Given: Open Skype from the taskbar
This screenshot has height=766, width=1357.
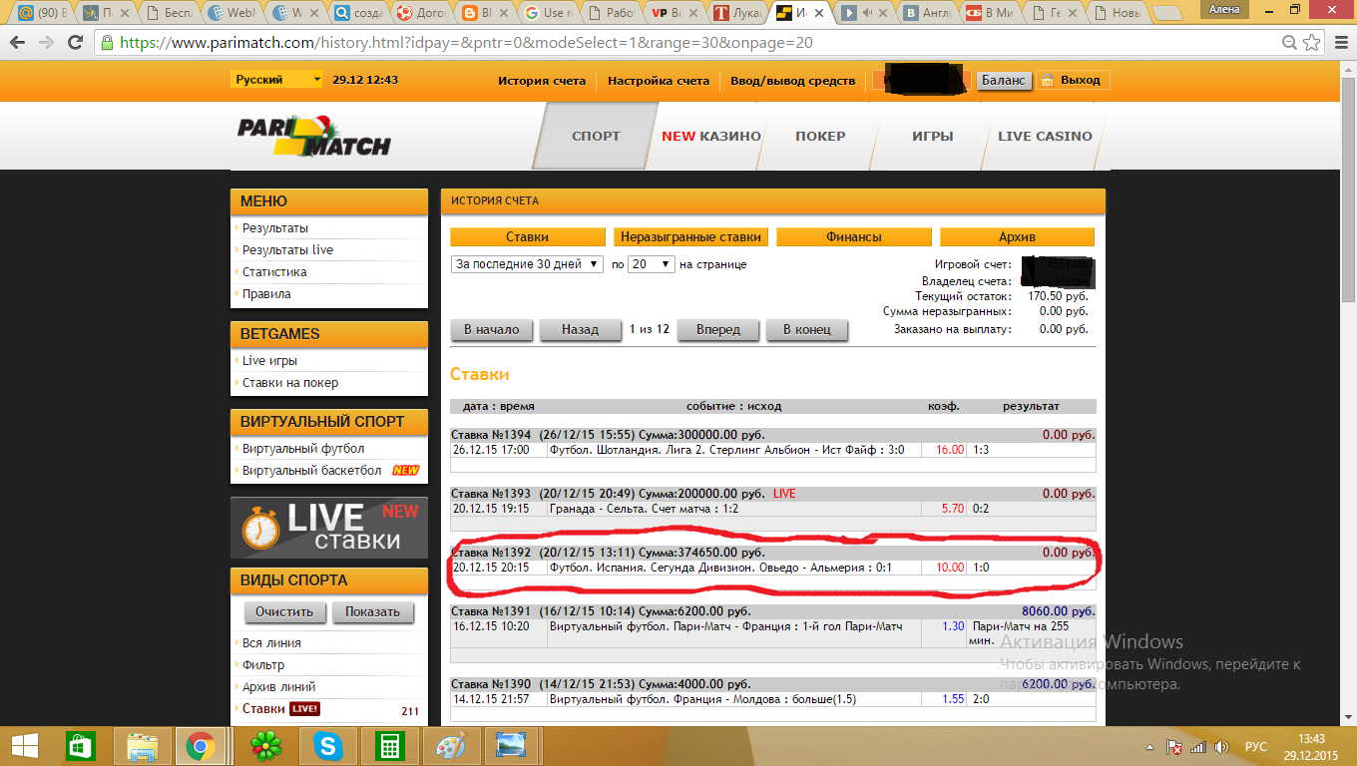Looking at the screenshot, I should click(x=325, y=745).
